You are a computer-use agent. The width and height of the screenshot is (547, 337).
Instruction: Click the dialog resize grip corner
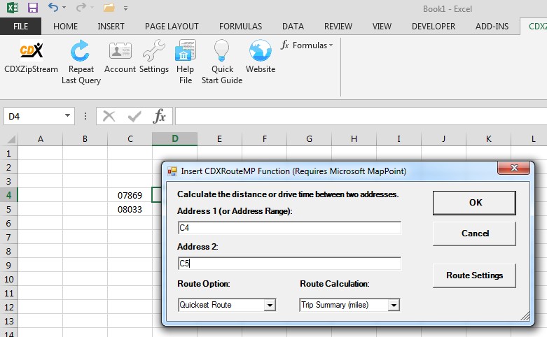pyautogui.click(x=525, y=316)
